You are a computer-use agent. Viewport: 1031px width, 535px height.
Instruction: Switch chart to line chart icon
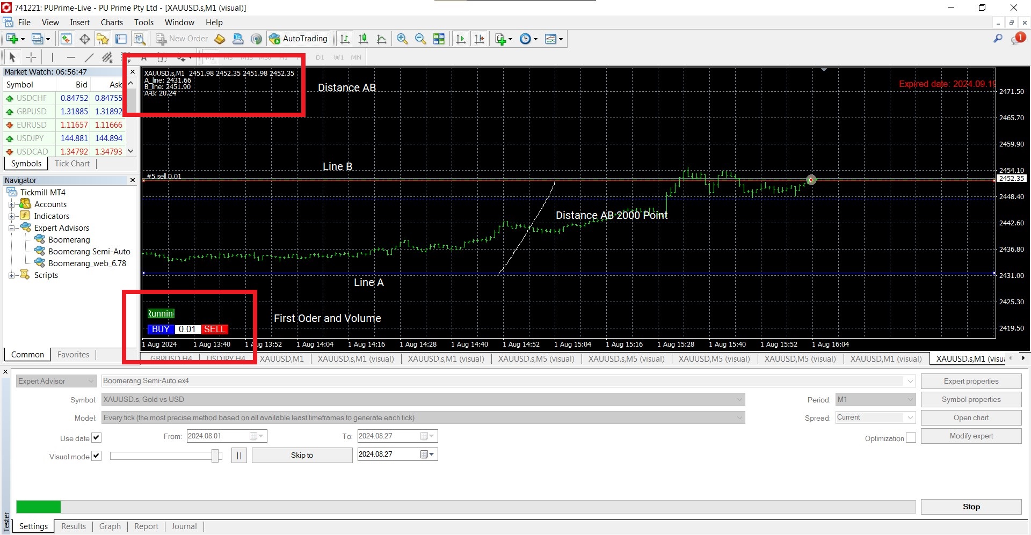381,39
